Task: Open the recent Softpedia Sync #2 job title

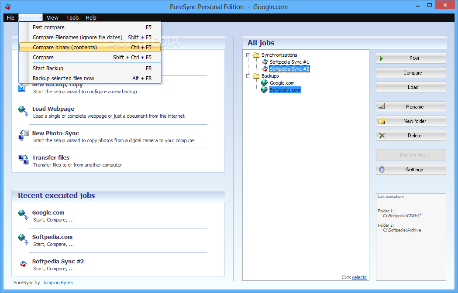Action: click(58, 262)
